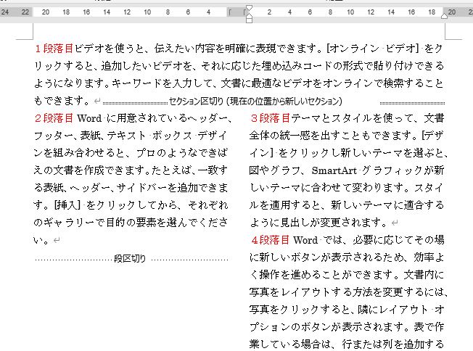Click the red heading 1段落目

tap(54, 49)
